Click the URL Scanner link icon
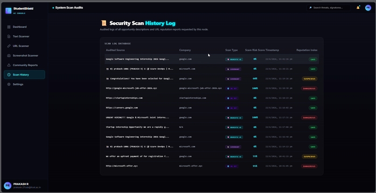This screenshot has height=193, width=376. click(x=9, y=46)
